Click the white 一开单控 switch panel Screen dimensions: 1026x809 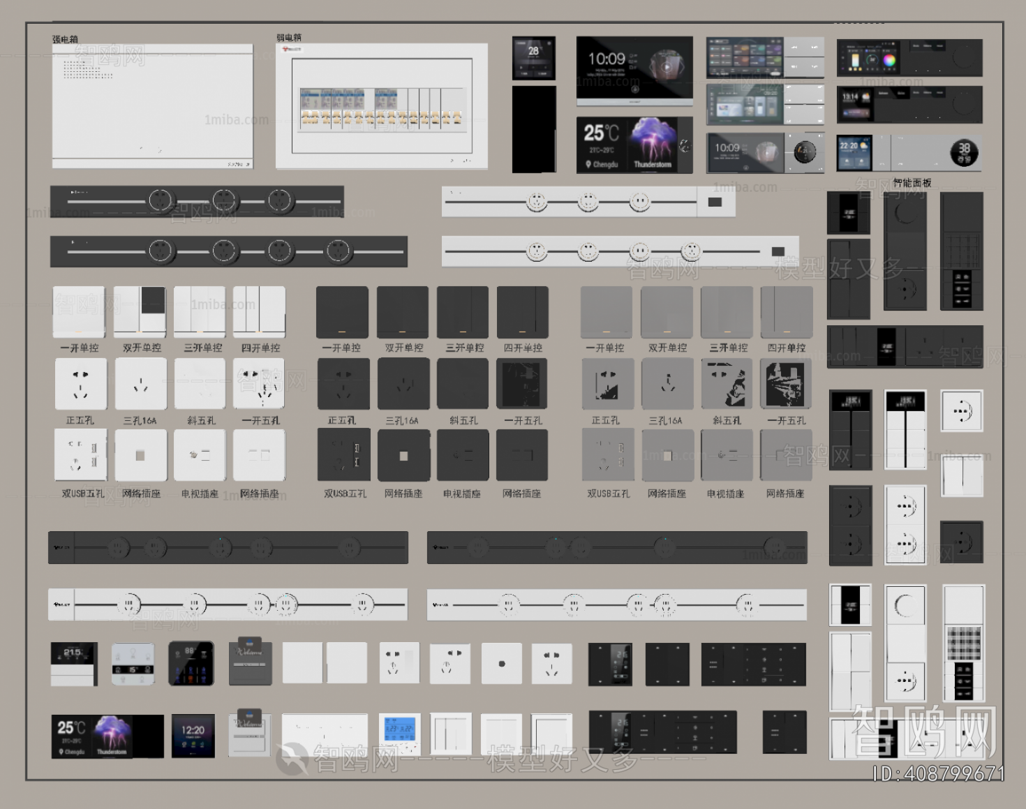click(x=79, y=312)
